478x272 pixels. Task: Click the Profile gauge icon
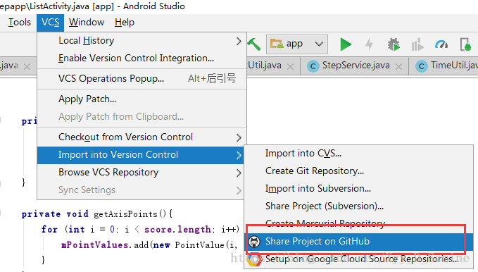(x=441, y=44)
